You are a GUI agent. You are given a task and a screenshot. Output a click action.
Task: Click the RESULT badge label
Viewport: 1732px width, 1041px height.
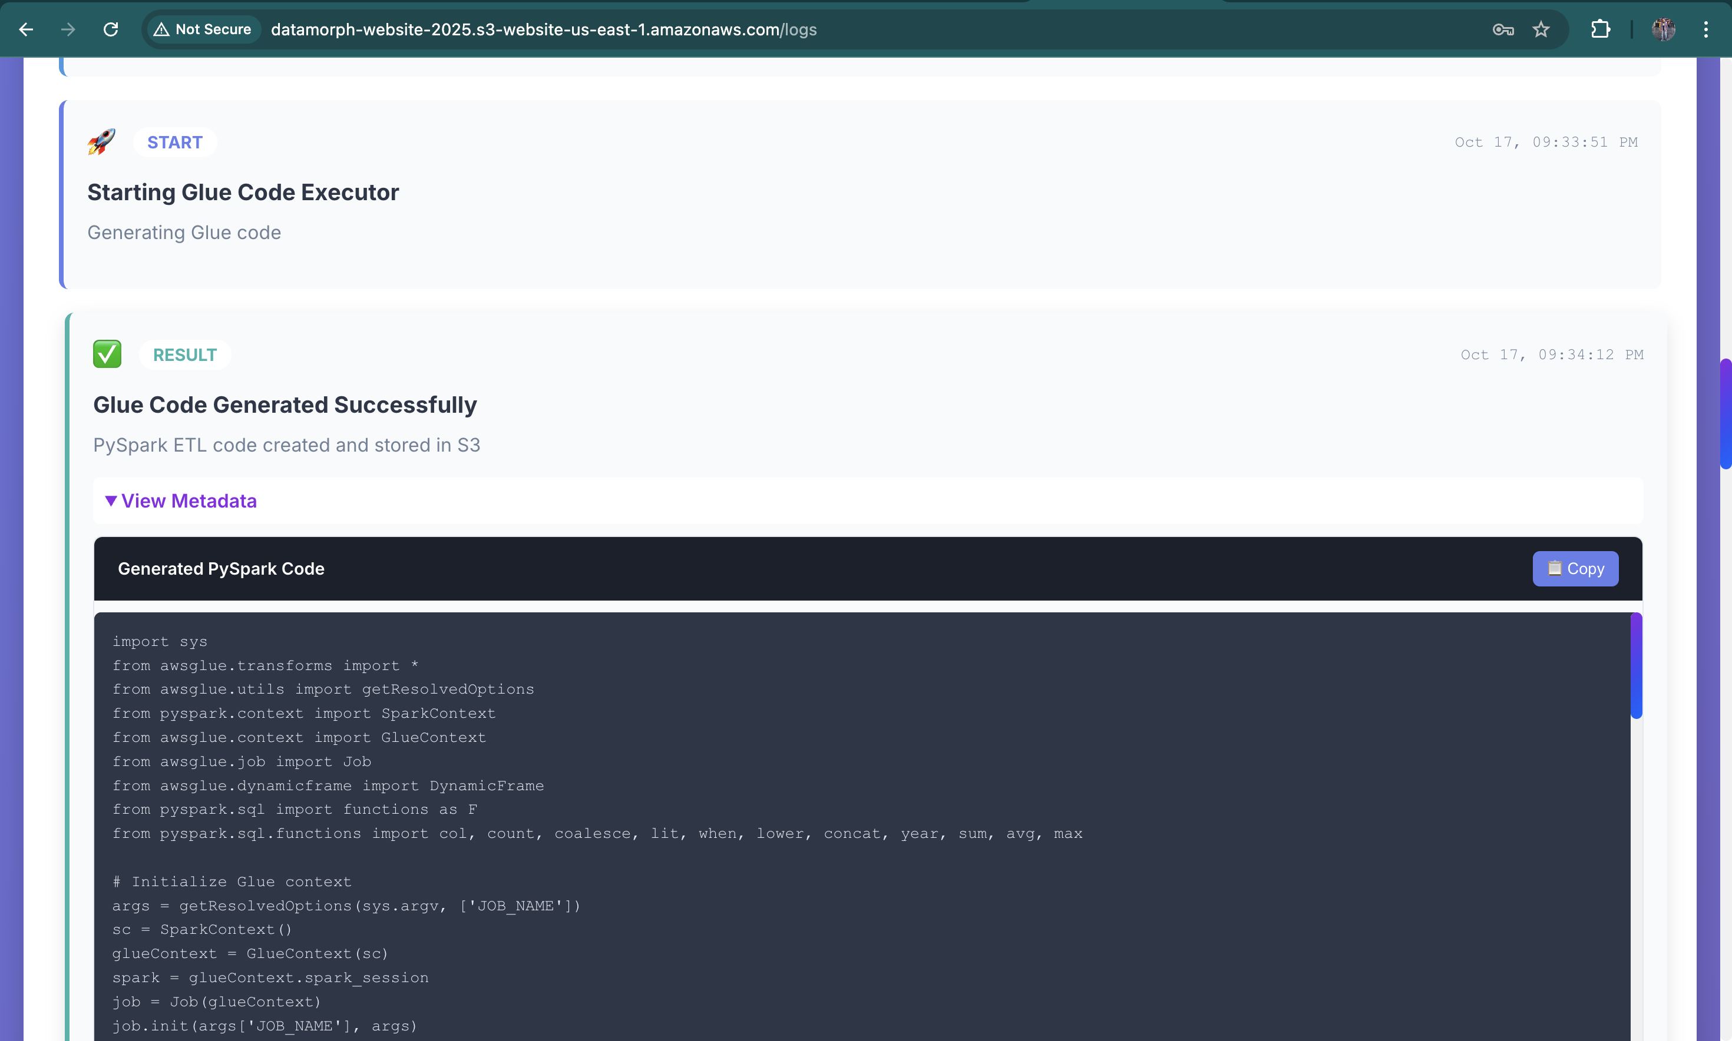click(184, 355)
